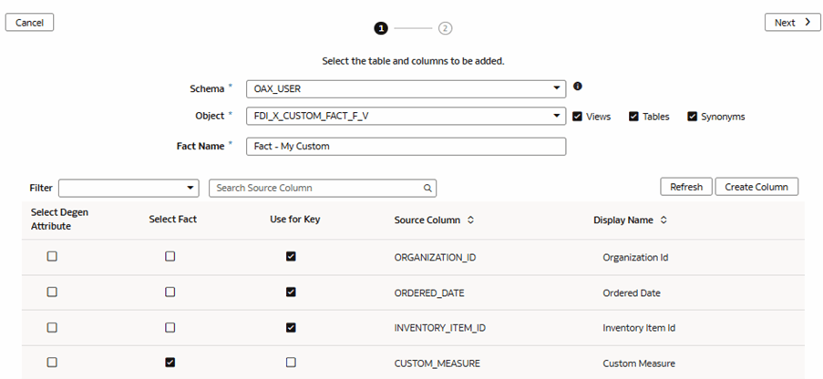Image resolution: width=823 pixels, height=379 pixels.
Task: Click the Refresh button
Action: pyautogui.click(x=685, y=187)
